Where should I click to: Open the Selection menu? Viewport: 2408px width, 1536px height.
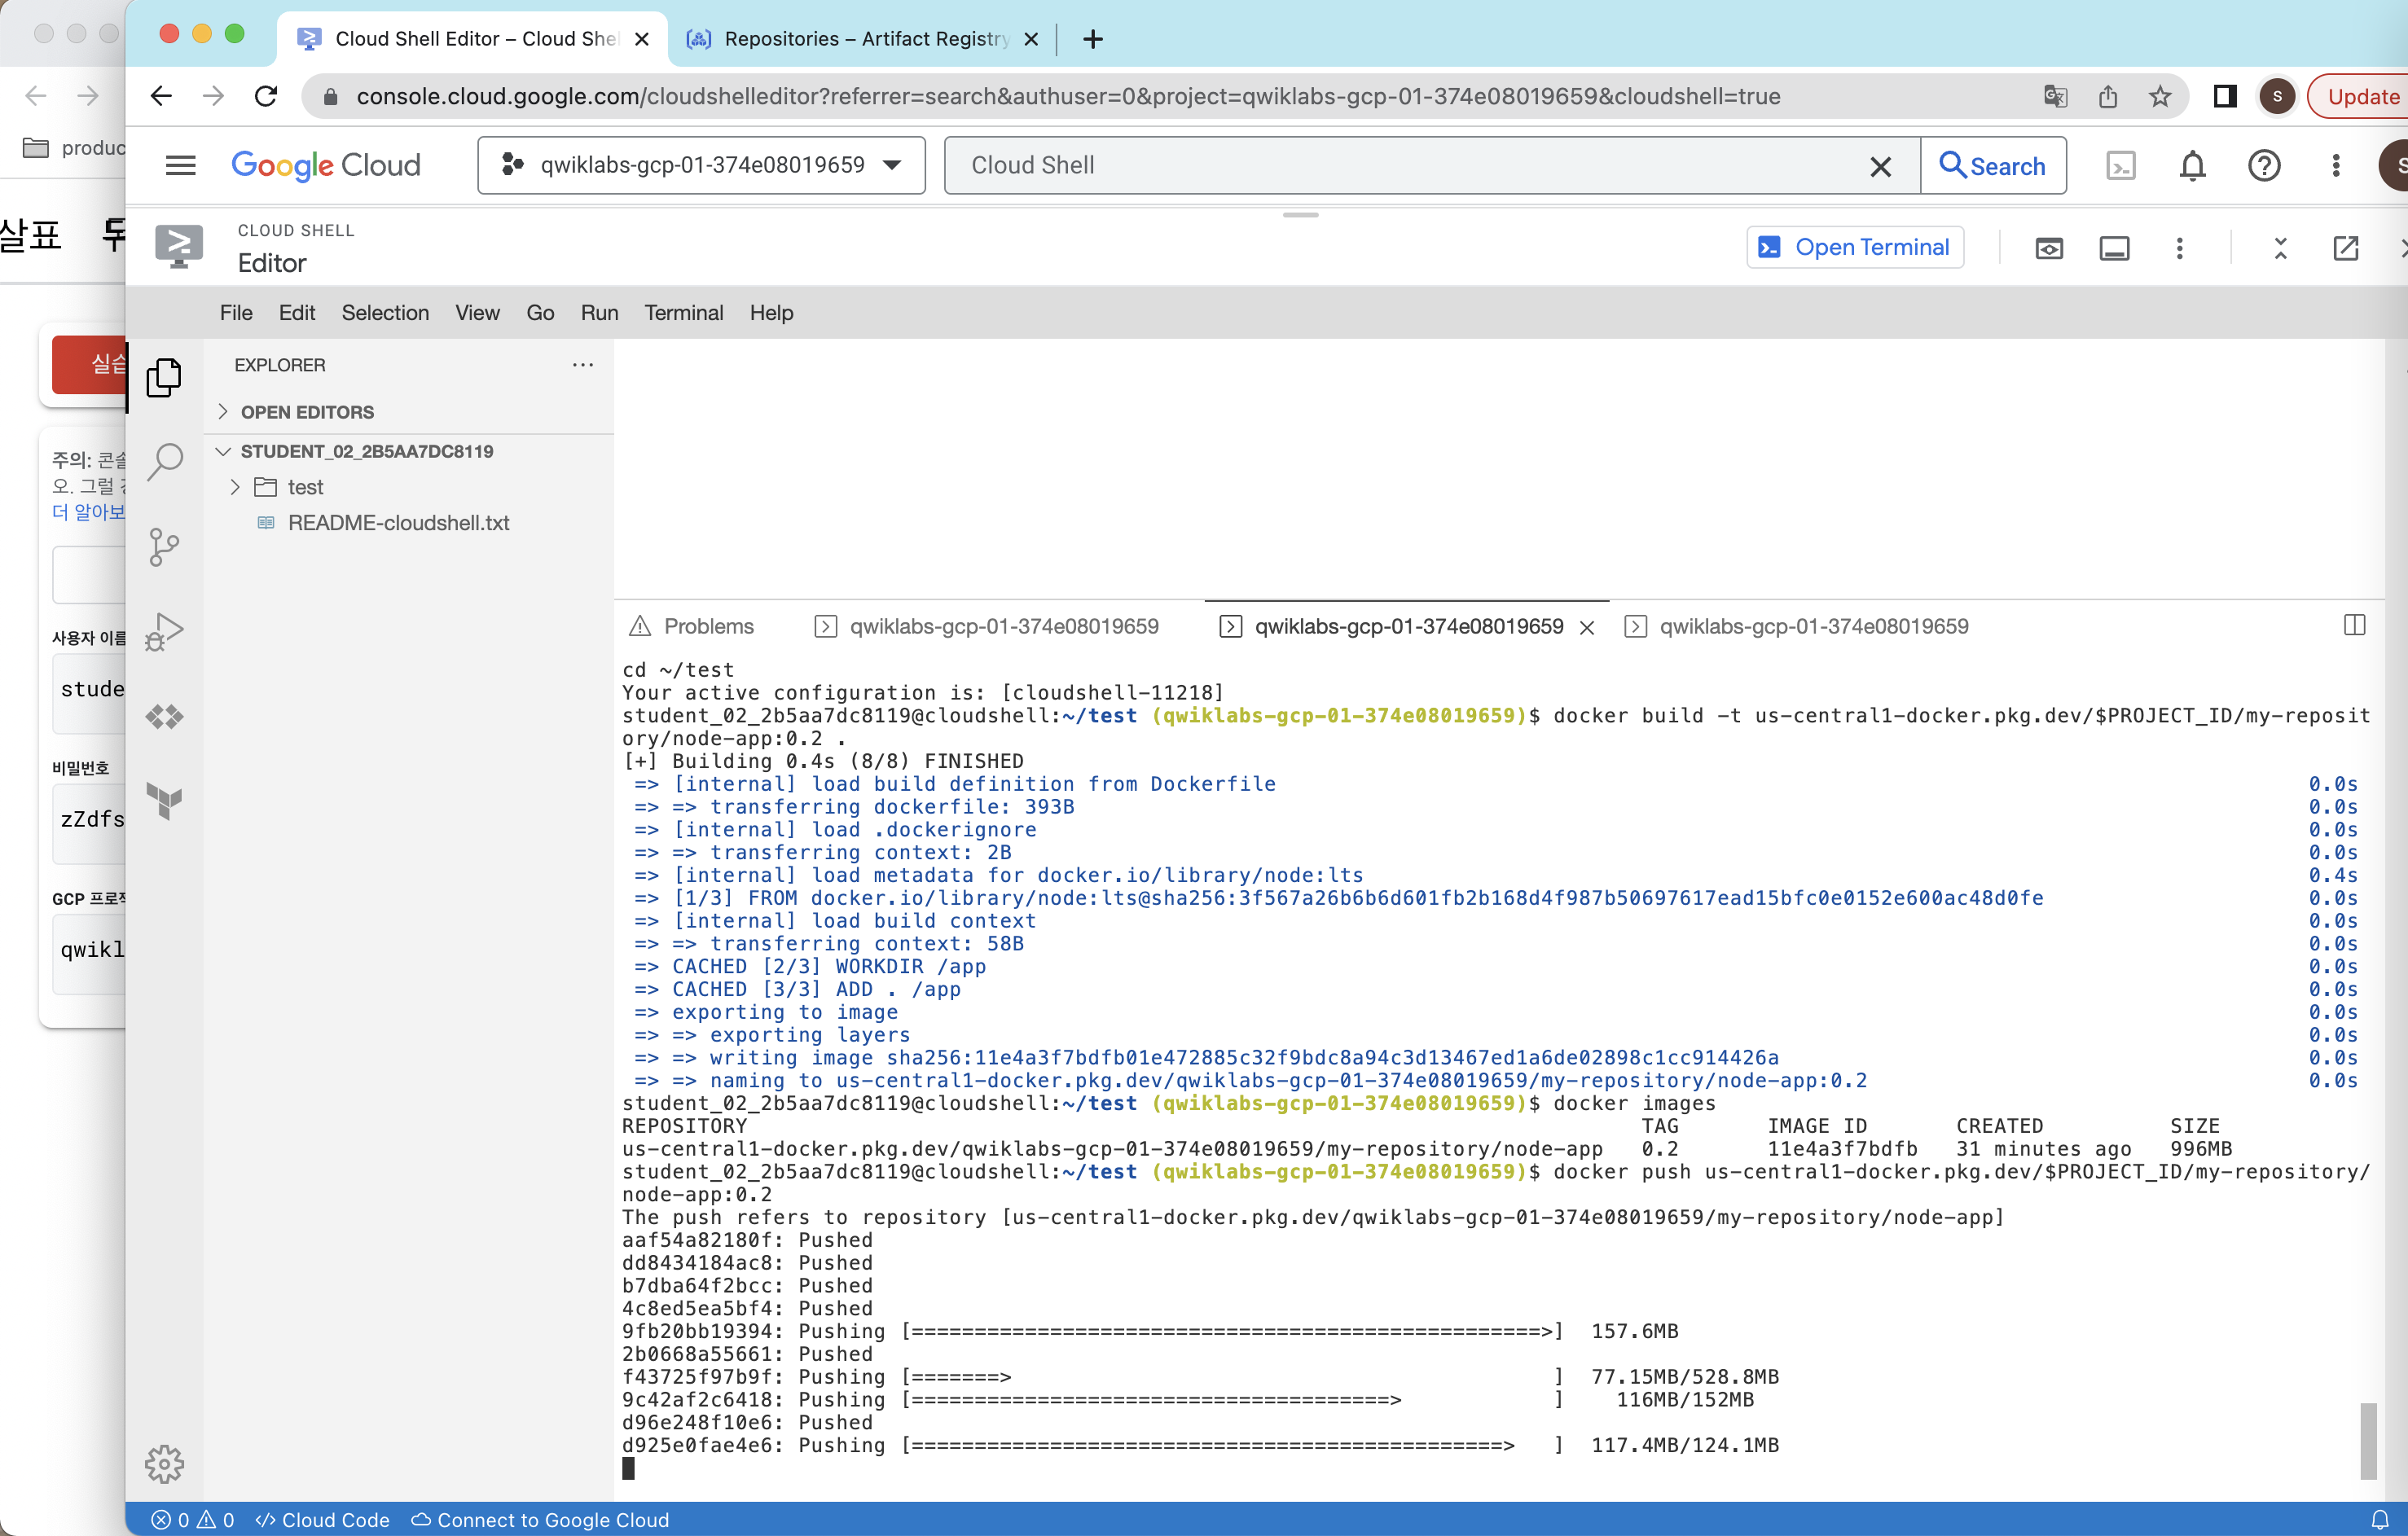click(385, 313)
